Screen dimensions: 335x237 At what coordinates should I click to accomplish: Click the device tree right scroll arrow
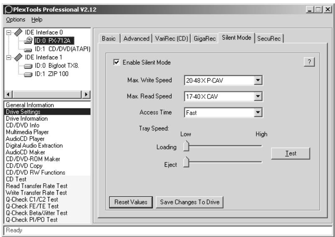pyautogui.click(x=86, y=94)
